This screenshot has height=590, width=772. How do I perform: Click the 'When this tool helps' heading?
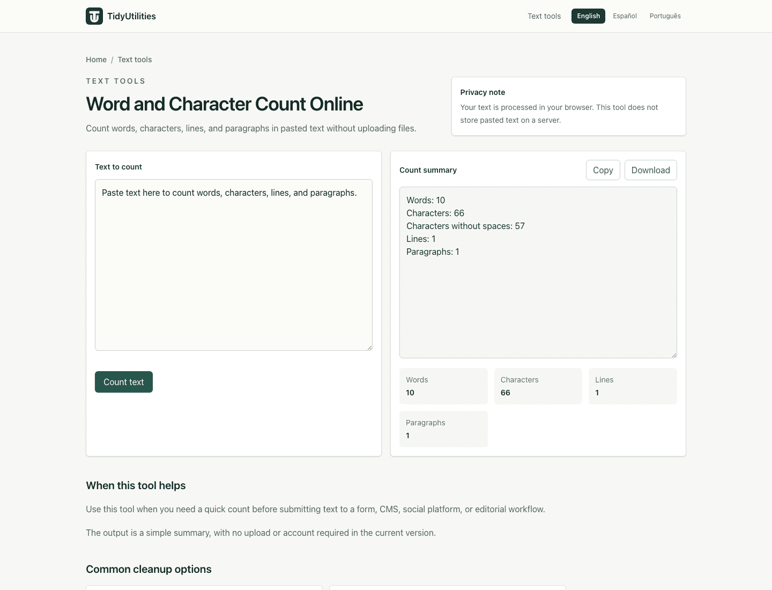136,485
